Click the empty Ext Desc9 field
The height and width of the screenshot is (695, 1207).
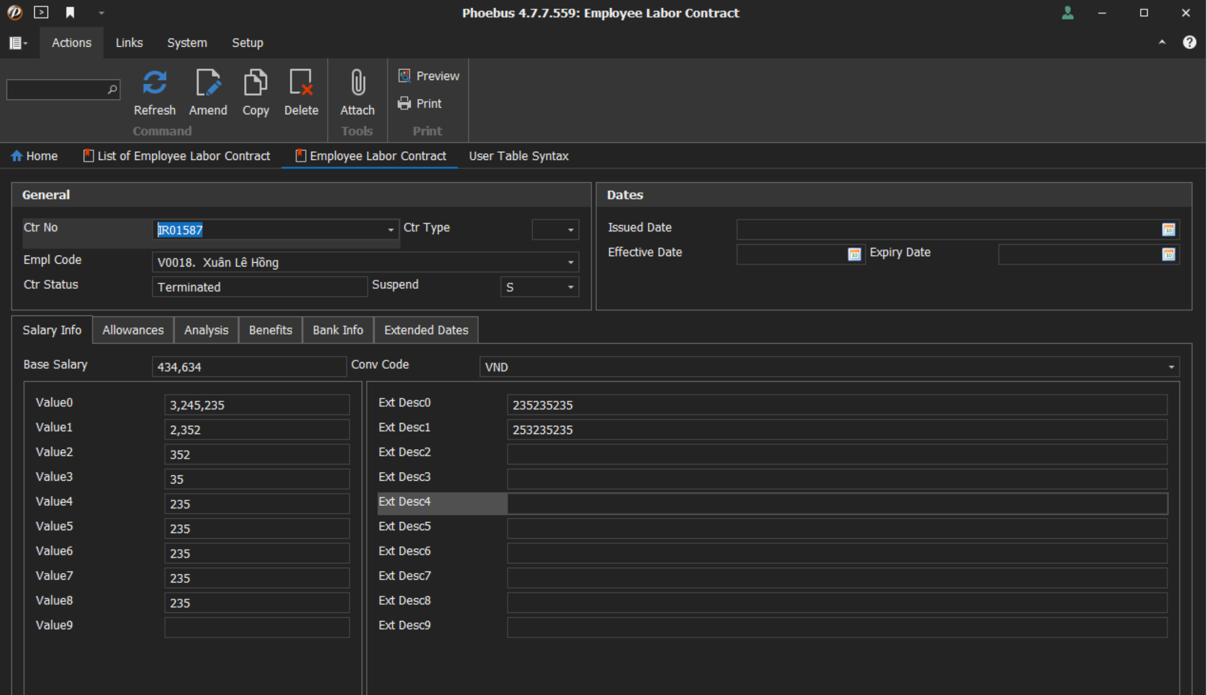(837, 628)
